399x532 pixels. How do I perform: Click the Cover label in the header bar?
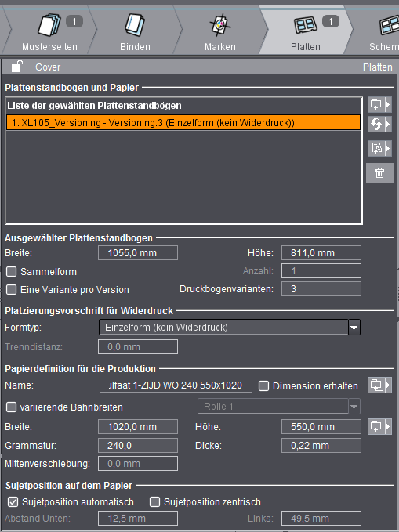click(48, 67)
